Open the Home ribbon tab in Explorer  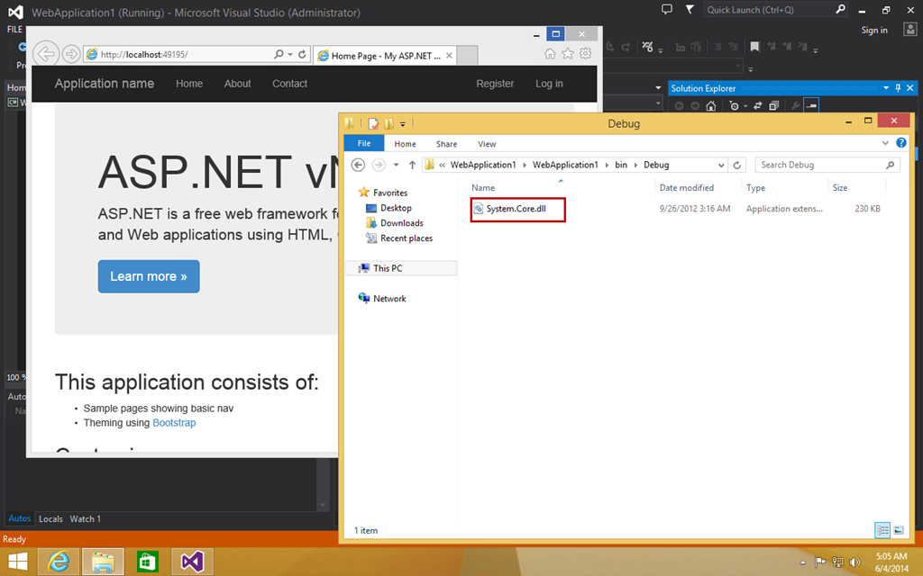pyautogui.click(x=405, y=144)
